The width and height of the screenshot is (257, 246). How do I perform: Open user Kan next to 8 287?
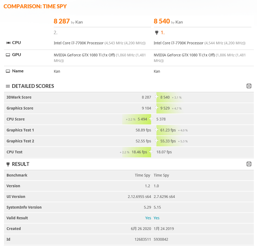click(x=79, y=22)
